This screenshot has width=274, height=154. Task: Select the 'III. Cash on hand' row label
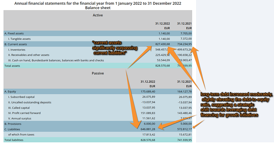coord(56,60)
